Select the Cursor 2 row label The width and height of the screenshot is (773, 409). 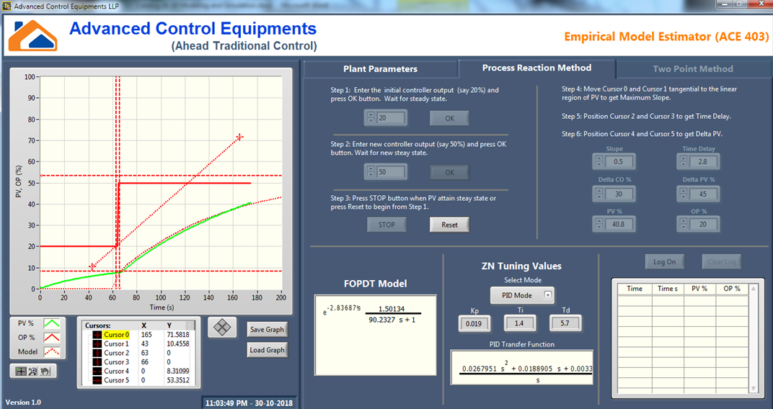click(116, 353)
